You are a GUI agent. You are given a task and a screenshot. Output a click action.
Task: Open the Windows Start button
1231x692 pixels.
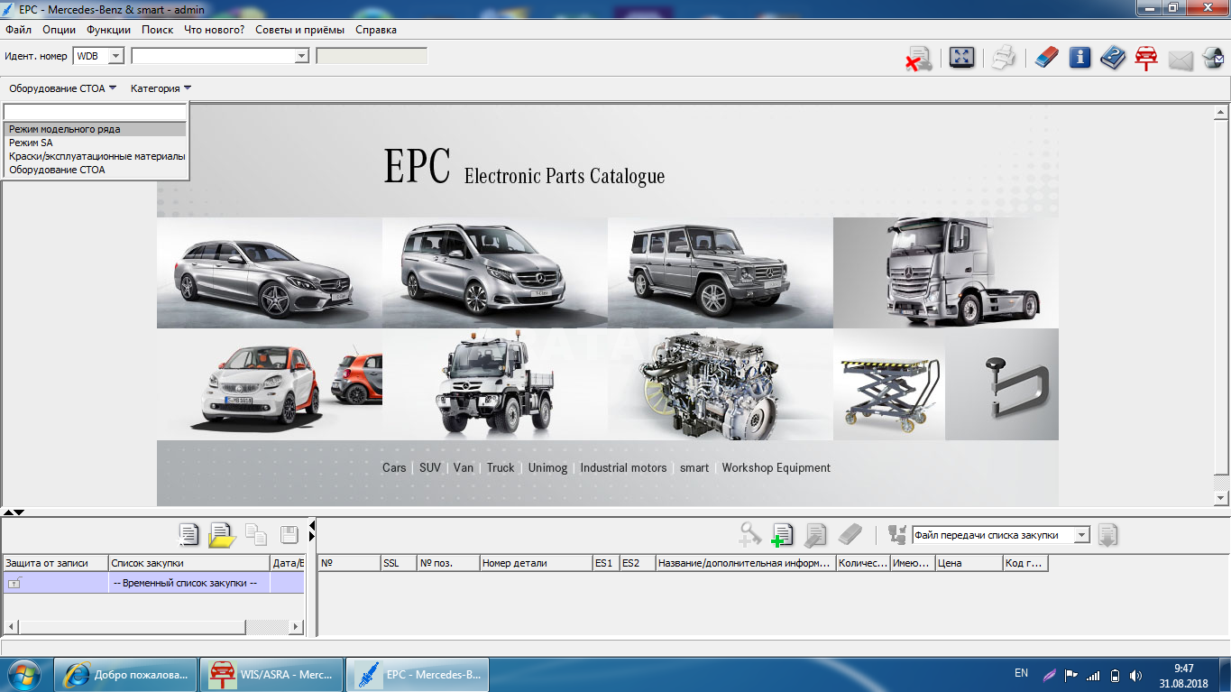(x=24, y=674)
